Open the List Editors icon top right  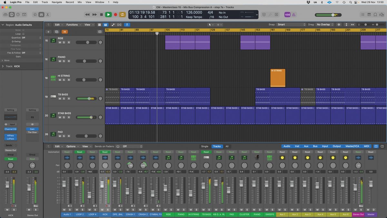[x=363, y=15]
